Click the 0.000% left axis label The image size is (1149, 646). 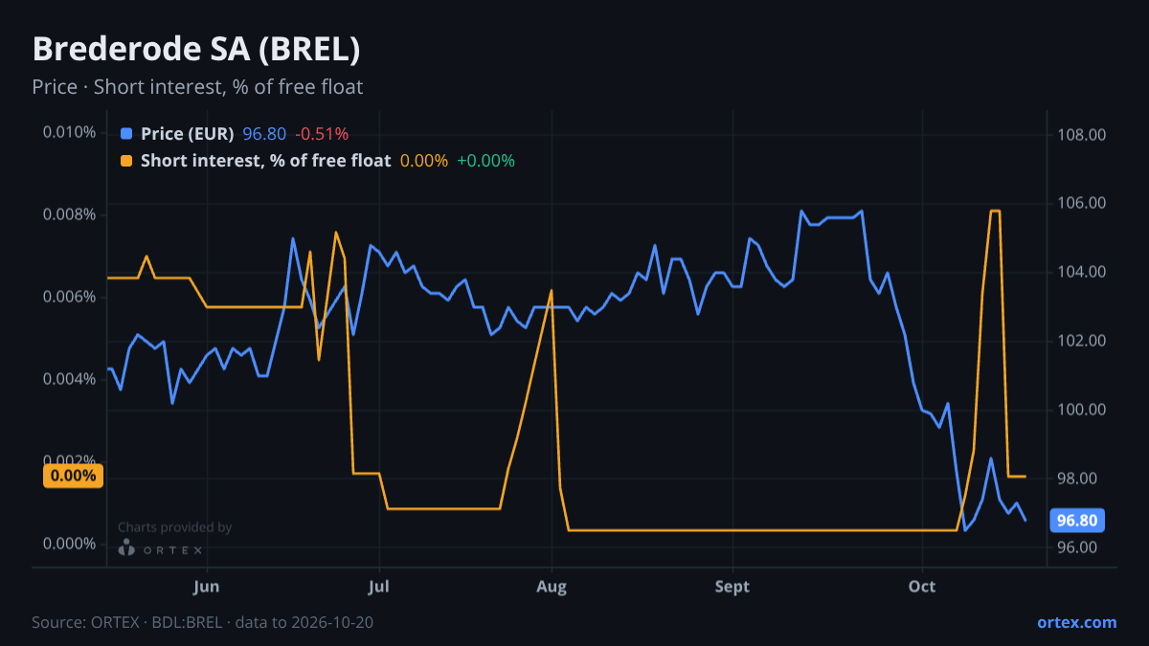(x=69, y=544)
